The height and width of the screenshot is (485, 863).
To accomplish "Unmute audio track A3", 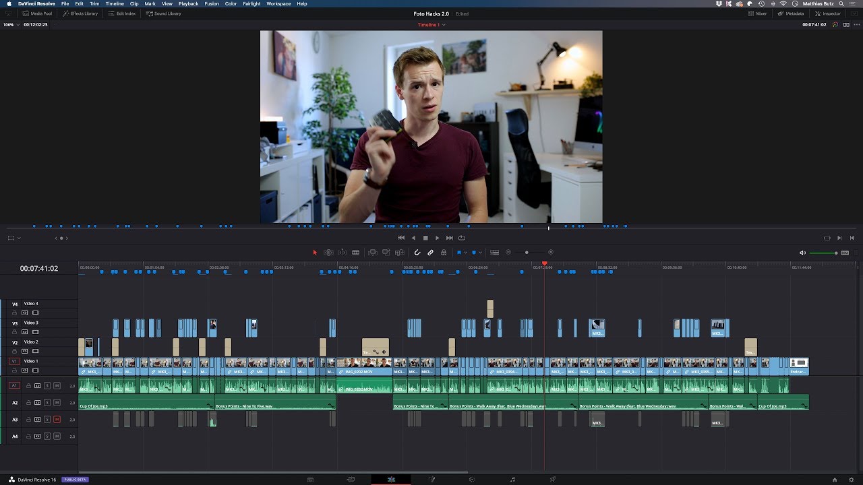I will [57, 419].
